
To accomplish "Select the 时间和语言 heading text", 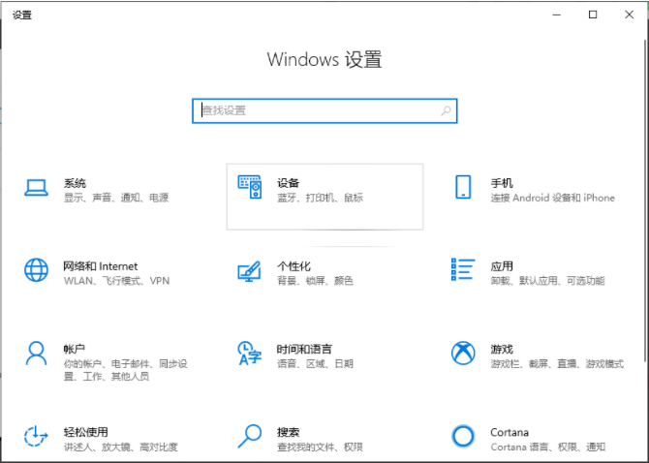I will coord(304,348).
